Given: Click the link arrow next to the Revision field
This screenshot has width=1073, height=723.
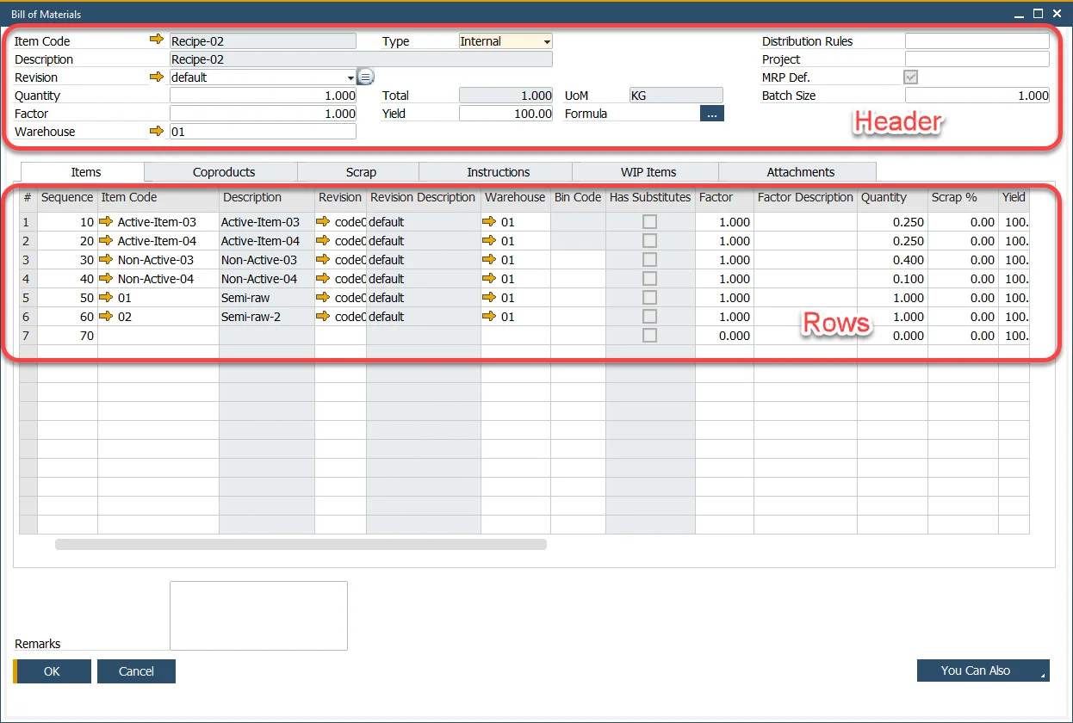Looking at the screenshot, I should (x=156, y=77).
